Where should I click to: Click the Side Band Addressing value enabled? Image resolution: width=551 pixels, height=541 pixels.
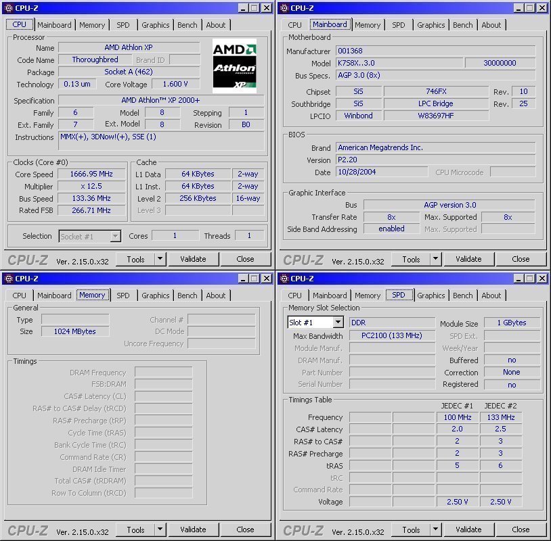pyautogui.click(x=391, y=229)
